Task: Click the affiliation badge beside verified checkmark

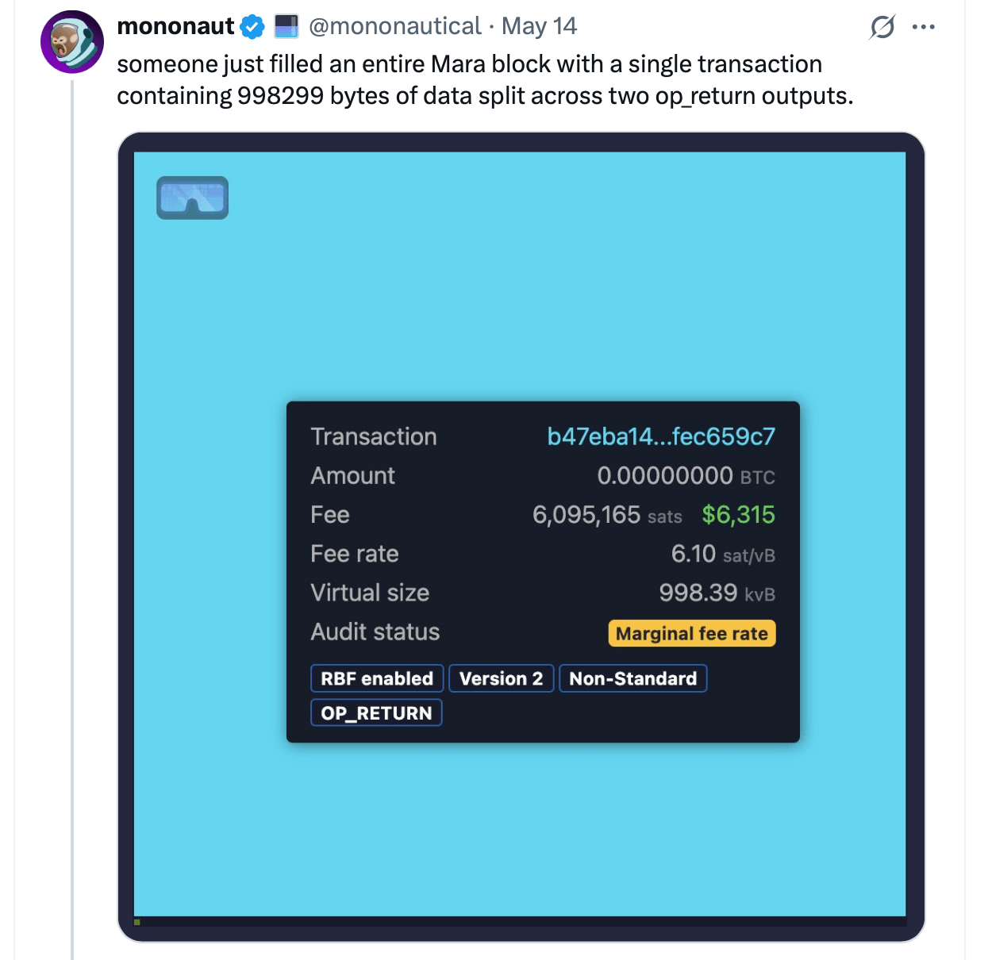Action: point(286,27)
